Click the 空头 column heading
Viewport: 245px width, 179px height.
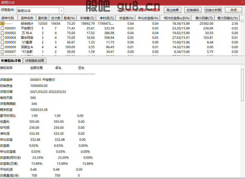coord(81,68)
